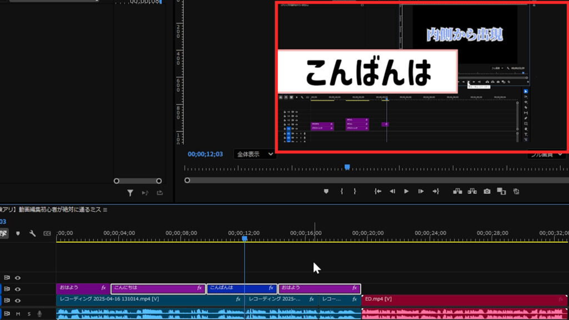Click the filter funnel icon
The height and width of the screenshot is (320, 569).
click(x=130, y=193)
